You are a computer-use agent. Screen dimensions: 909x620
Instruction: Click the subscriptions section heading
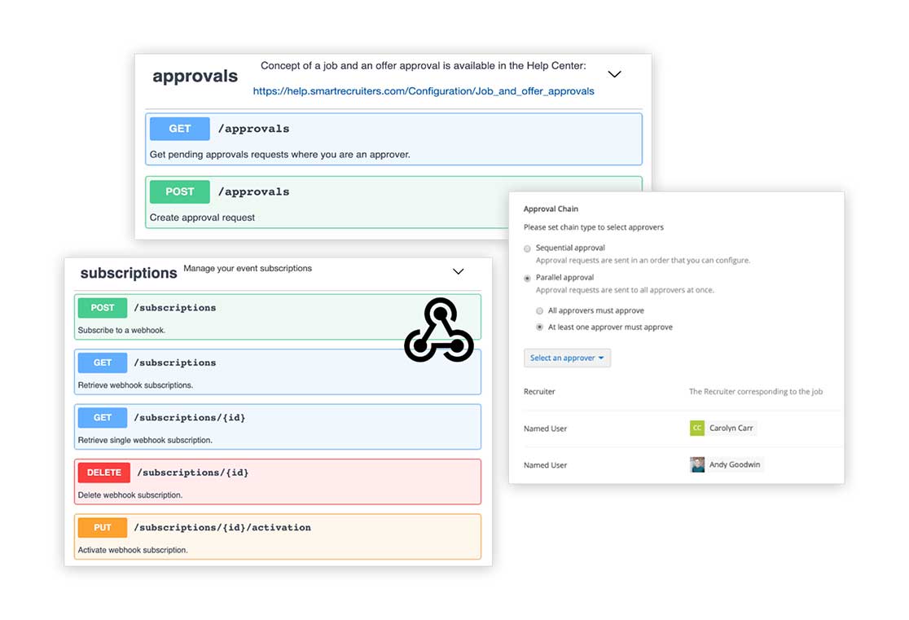point(129,274)
